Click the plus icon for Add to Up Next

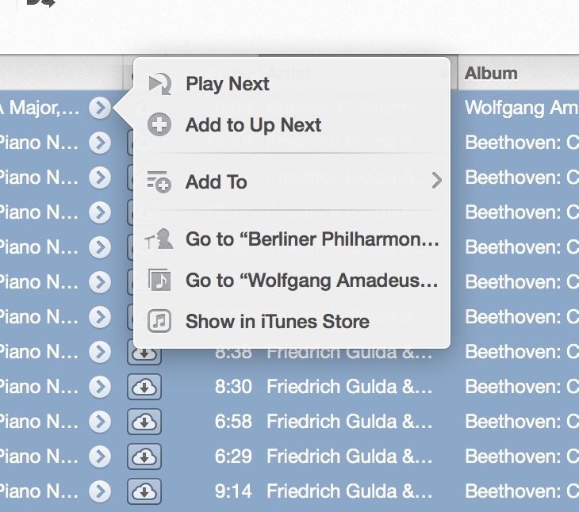coord(159,125)
